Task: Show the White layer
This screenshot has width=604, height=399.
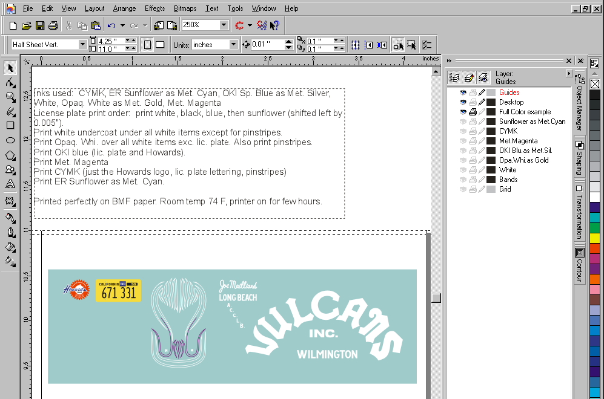Action: point(463,170)
